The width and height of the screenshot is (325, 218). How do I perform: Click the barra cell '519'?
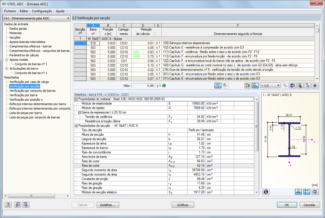(x=93, y=43)
